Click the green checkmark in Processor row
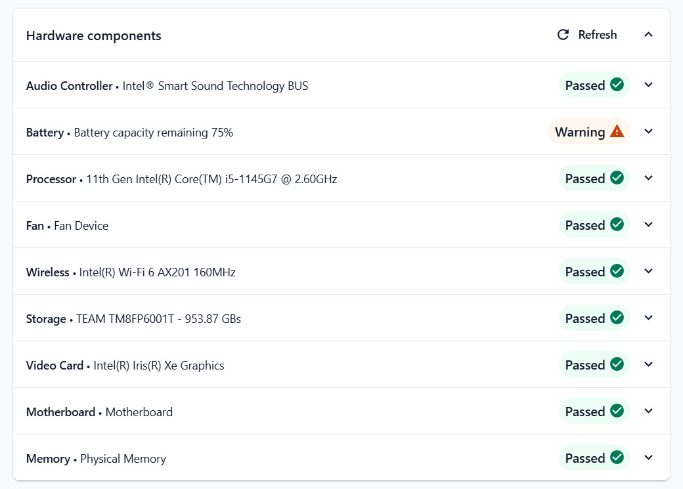This screenshot has width=683, height=489. (x=617, y=178)
